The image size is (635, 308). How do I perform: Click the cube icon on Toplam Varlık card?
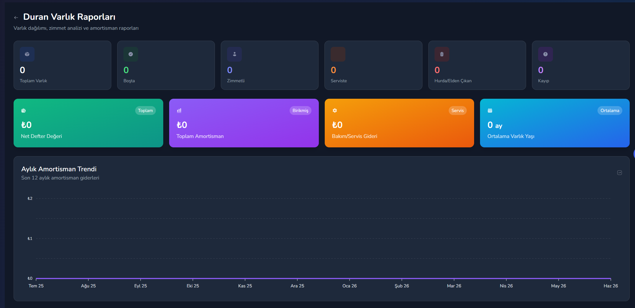coord(27,54)
